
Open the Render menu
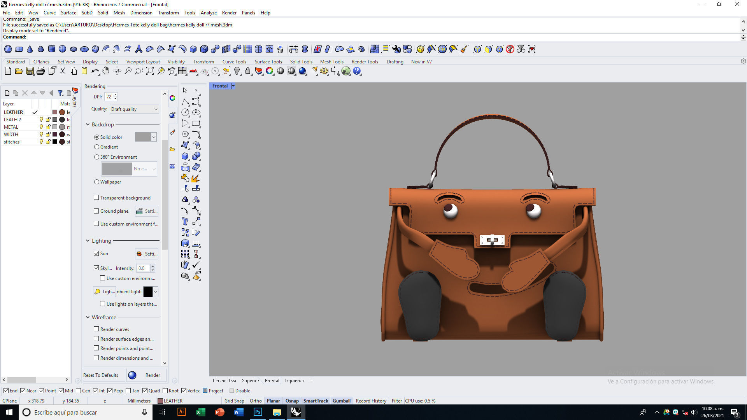point(229,12)
